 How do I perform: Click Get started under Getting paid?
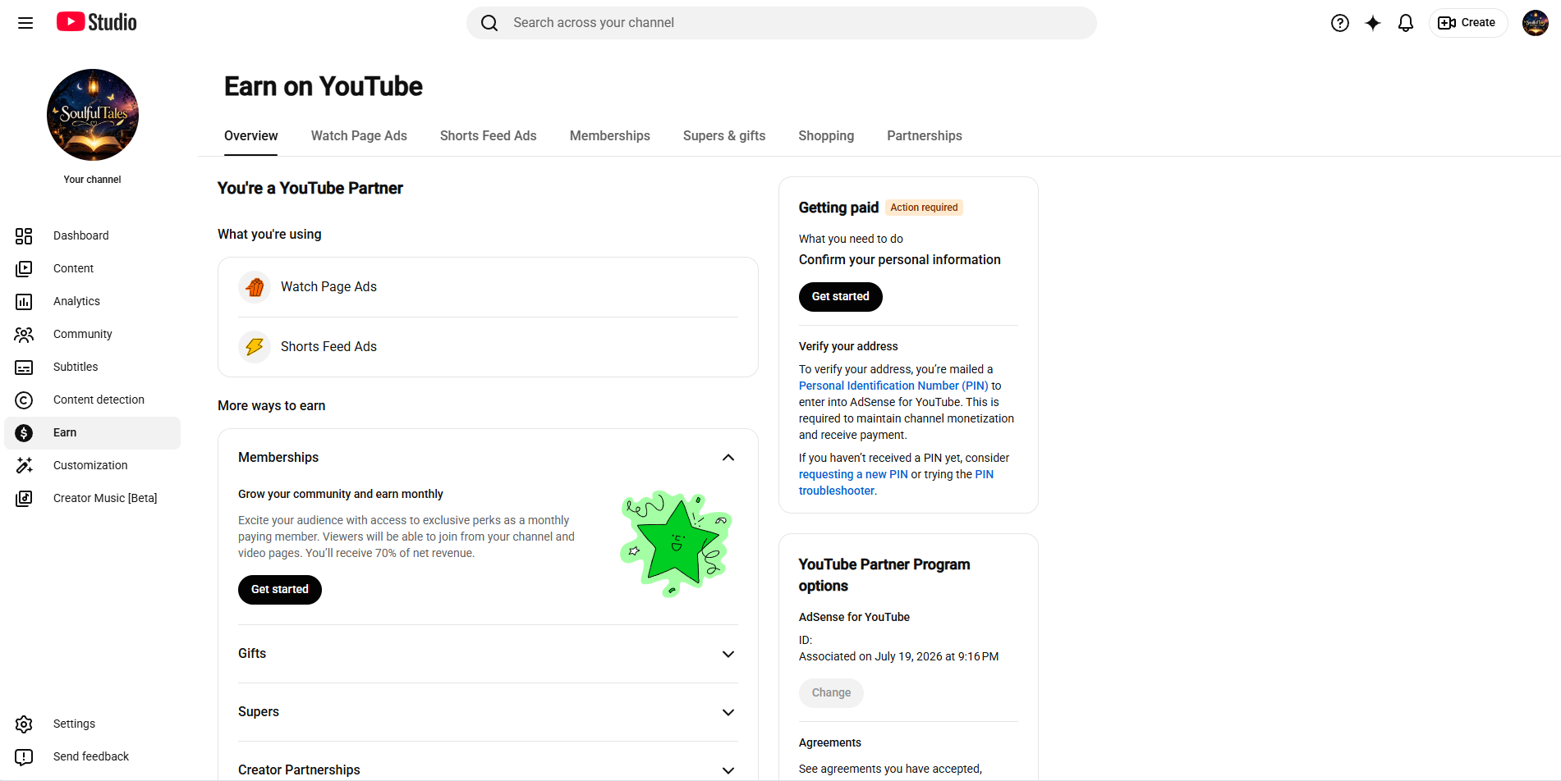click(841, 297)
